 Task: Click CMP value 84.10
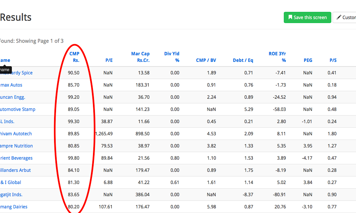pyautogui.click(x=74, y=170)
